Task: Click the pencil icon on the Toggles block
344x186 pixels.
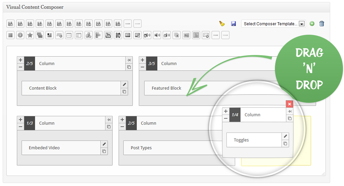Action: (x=285, y=136)
